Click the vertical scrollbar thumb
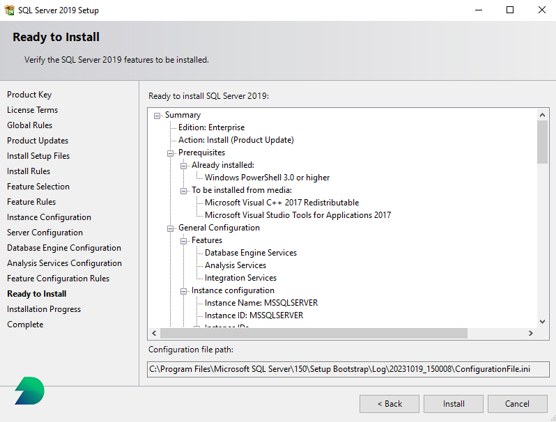This screenshot has height=422, width=556. click(542, 142)
